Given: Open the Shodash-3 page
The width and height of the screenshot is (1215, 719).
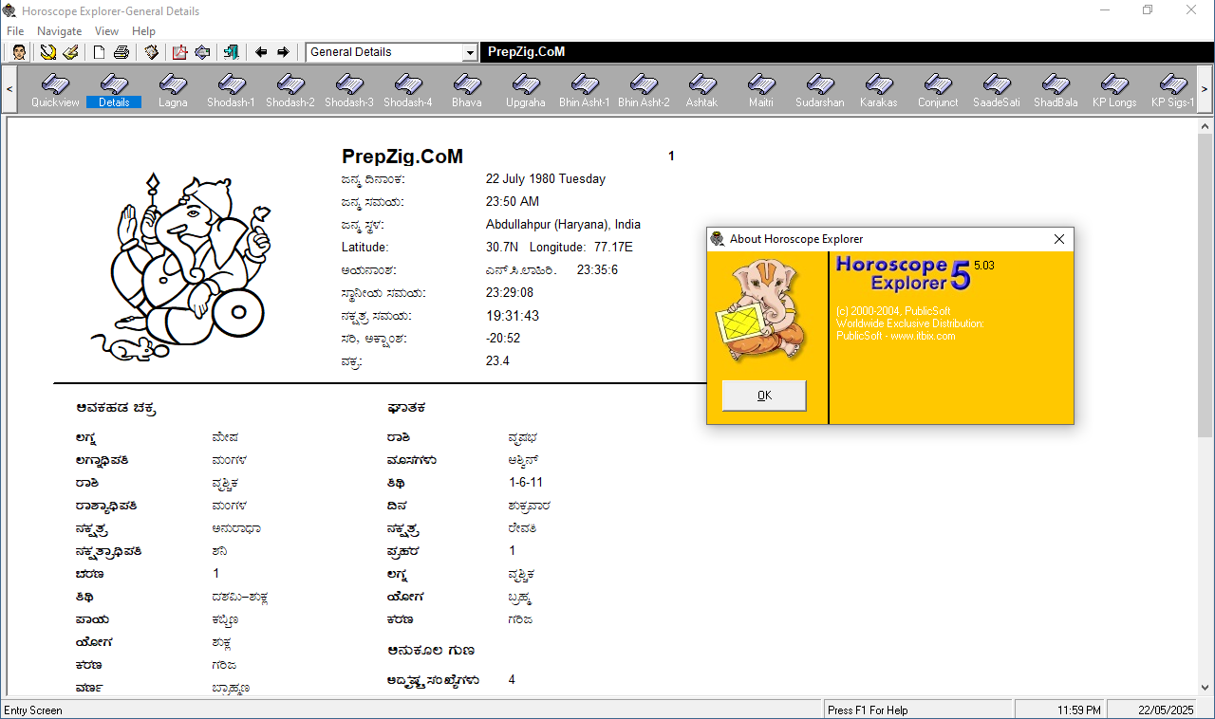Looking at the screenshot, I should [x=349, y=90].
